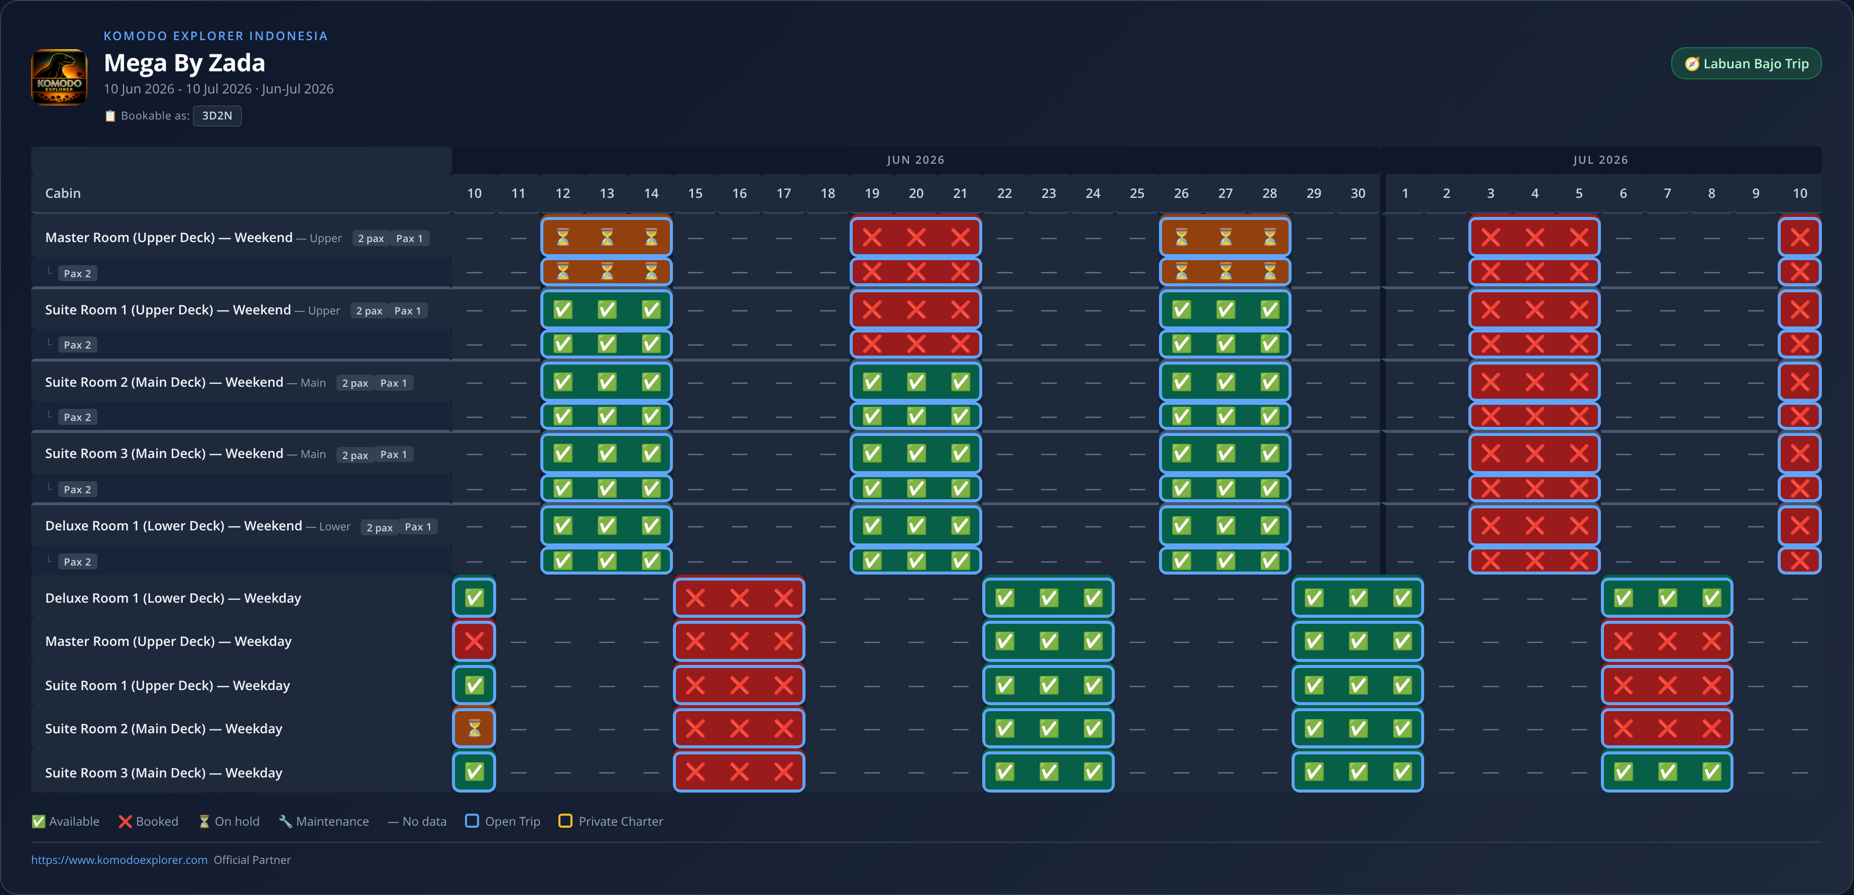Click the JUL 2026 month header
The width and height of the screenshot is (1854, 895).
coord(1601,160)
